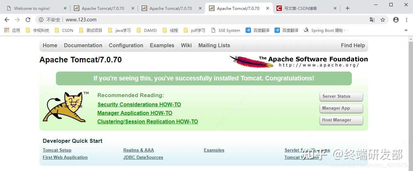Open the second 百度翻译 bookmark
Screen dimensions: 413x171
pos(286,30)
